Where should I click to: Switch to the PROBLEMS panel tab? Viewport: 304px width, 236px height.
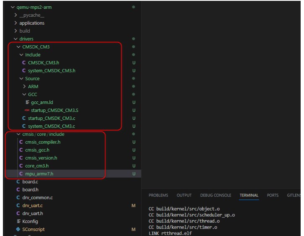click(x=158, y=195)
